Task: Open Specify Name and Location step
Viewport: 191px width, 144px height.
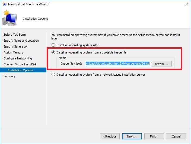Action: pyautogui.click(x=21, y=41)
